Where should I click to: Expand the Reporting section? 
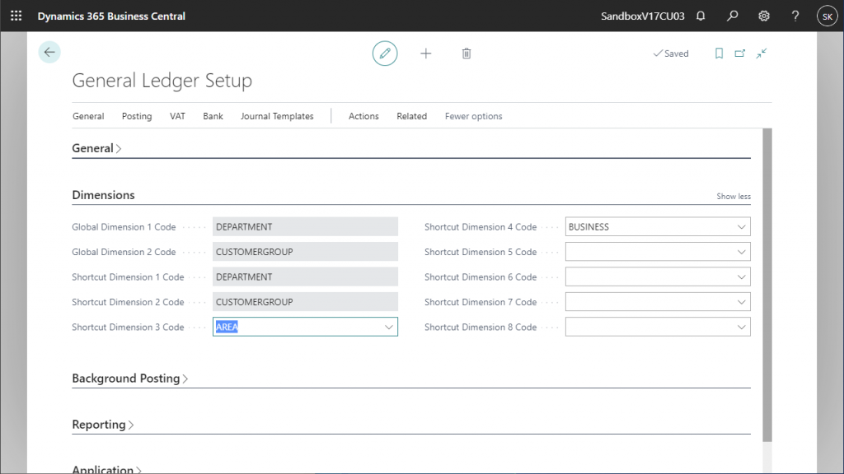coord(102,425)
